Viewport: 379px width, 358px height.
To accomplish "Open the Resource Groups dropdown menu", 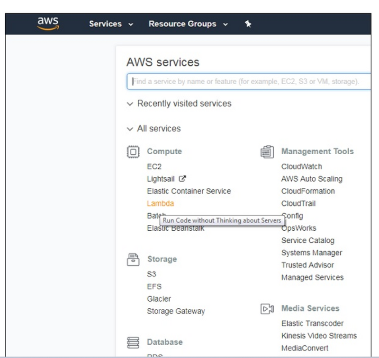I will point(188,24).
